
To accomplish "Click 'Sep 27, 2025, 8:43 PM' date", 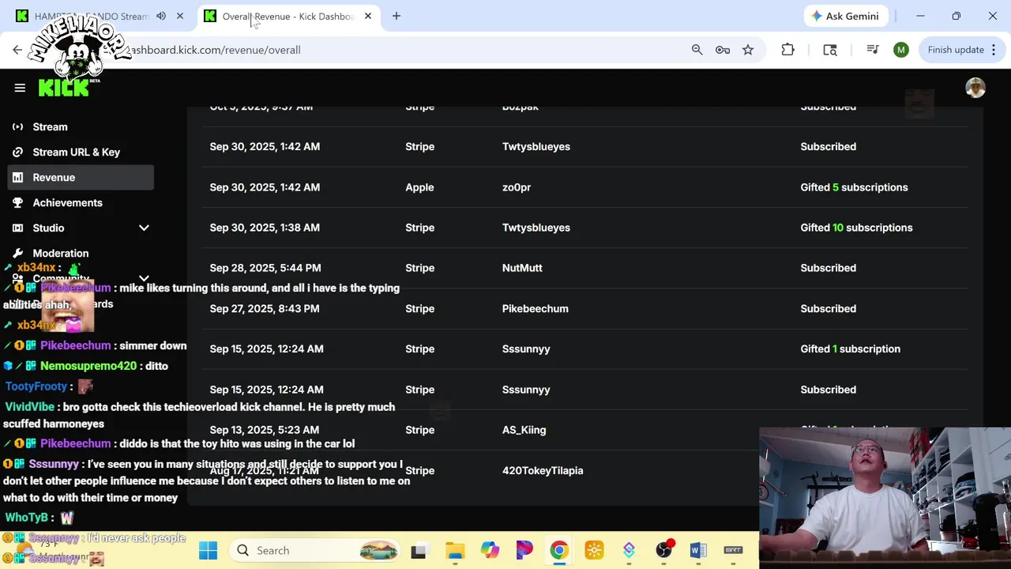I will (265, 308).
